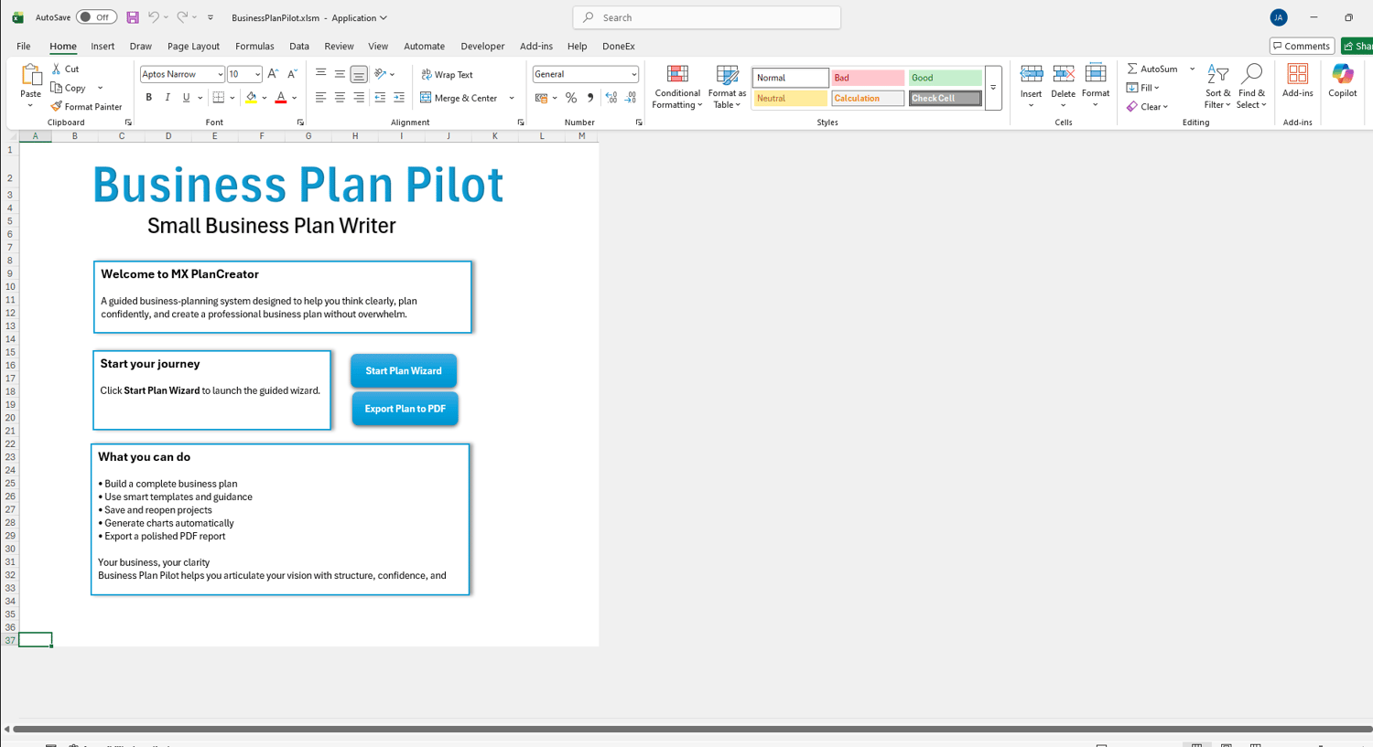
Task: Switch to the Insert tab
Action: pyautogui.click(x=103, y=46)
